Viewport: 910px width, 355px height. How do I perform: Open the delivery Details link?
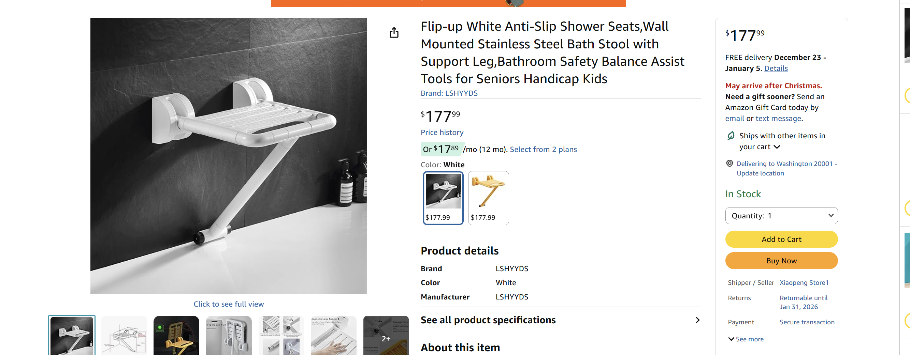click(776, 68)
